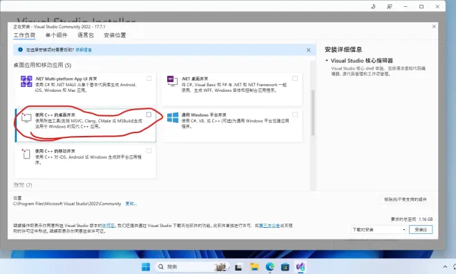
Task: Open the 详细信息 link in banner
Action: [84, 50]
